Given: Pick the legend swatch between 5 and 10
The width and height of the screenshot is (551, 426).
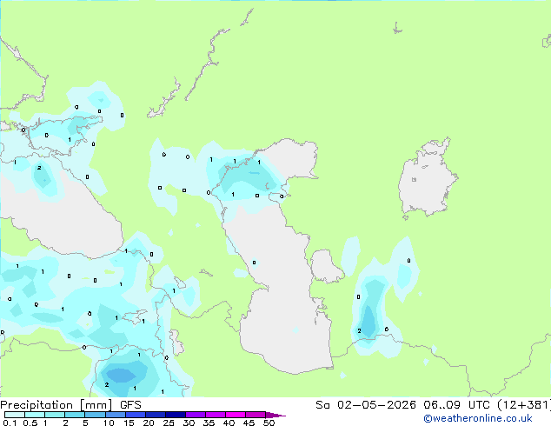Looking at the screenshot, I should (x=95, y=415).
